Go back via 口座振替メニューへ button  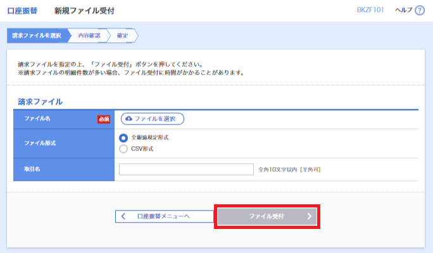165,216
